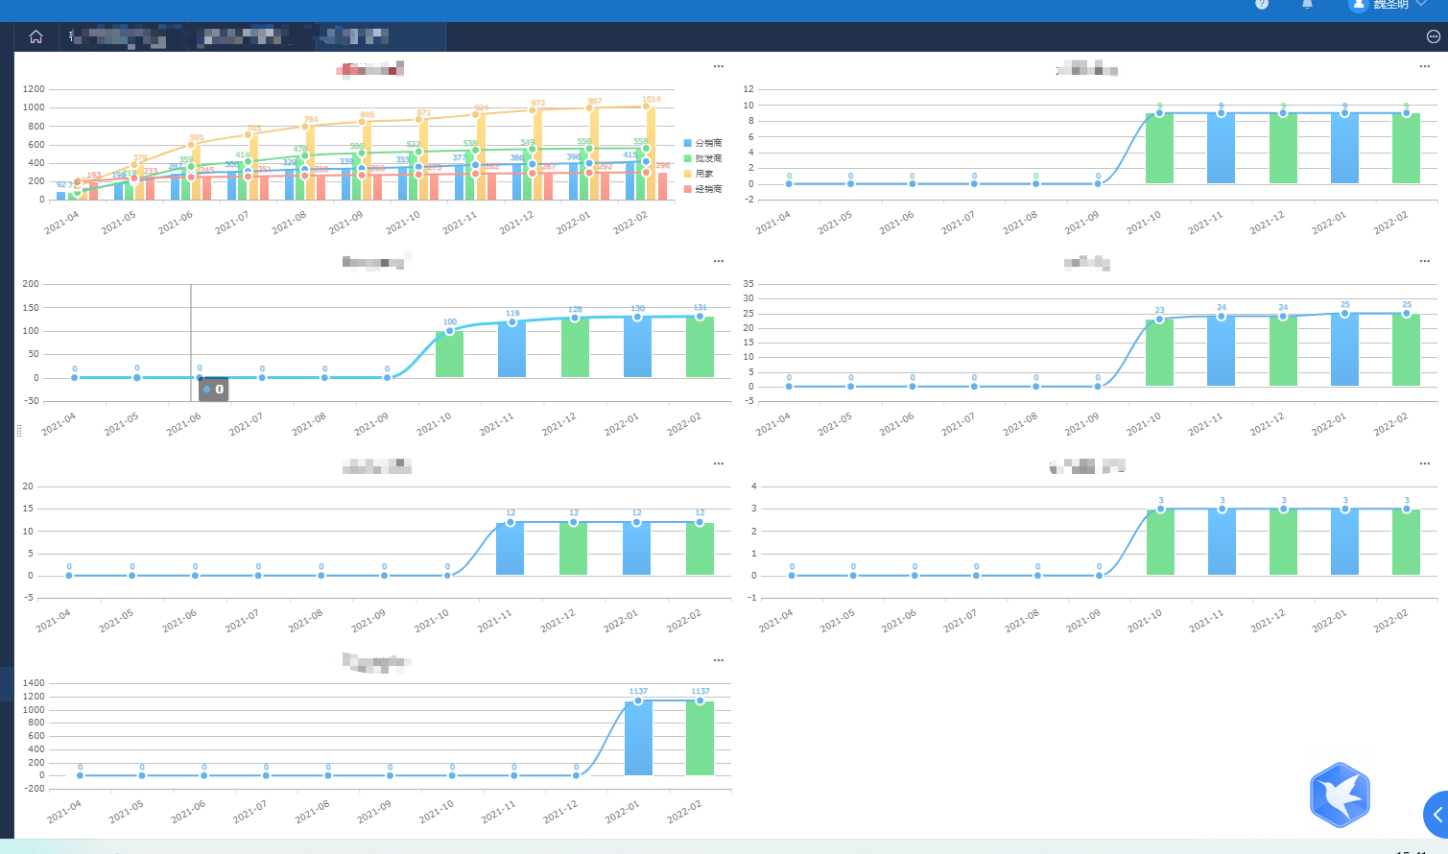Click the 2022-01 blue bar valued 1137
This screenshot has height=854, width=1448.
pos(638,738)
